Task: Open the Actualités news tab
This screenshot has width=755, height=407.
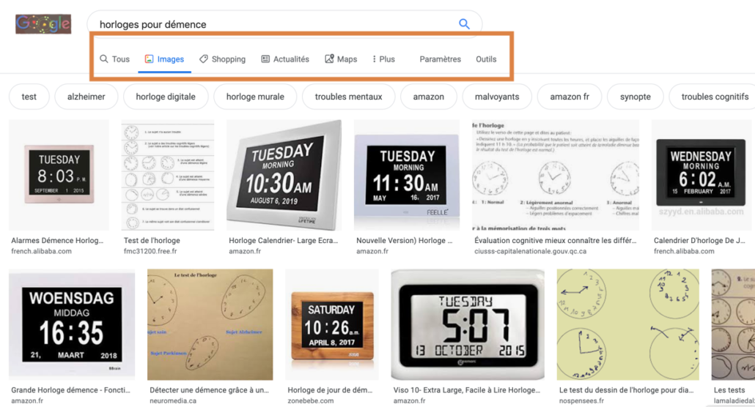Action: [x=285, y=59]
